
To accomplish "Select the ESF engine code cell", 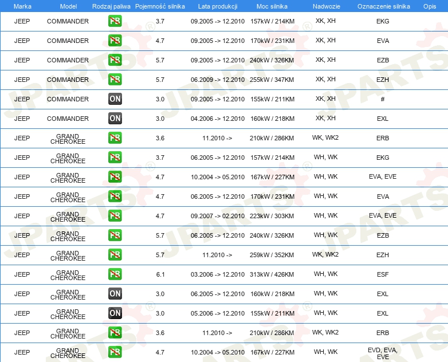I will (383, 274).
